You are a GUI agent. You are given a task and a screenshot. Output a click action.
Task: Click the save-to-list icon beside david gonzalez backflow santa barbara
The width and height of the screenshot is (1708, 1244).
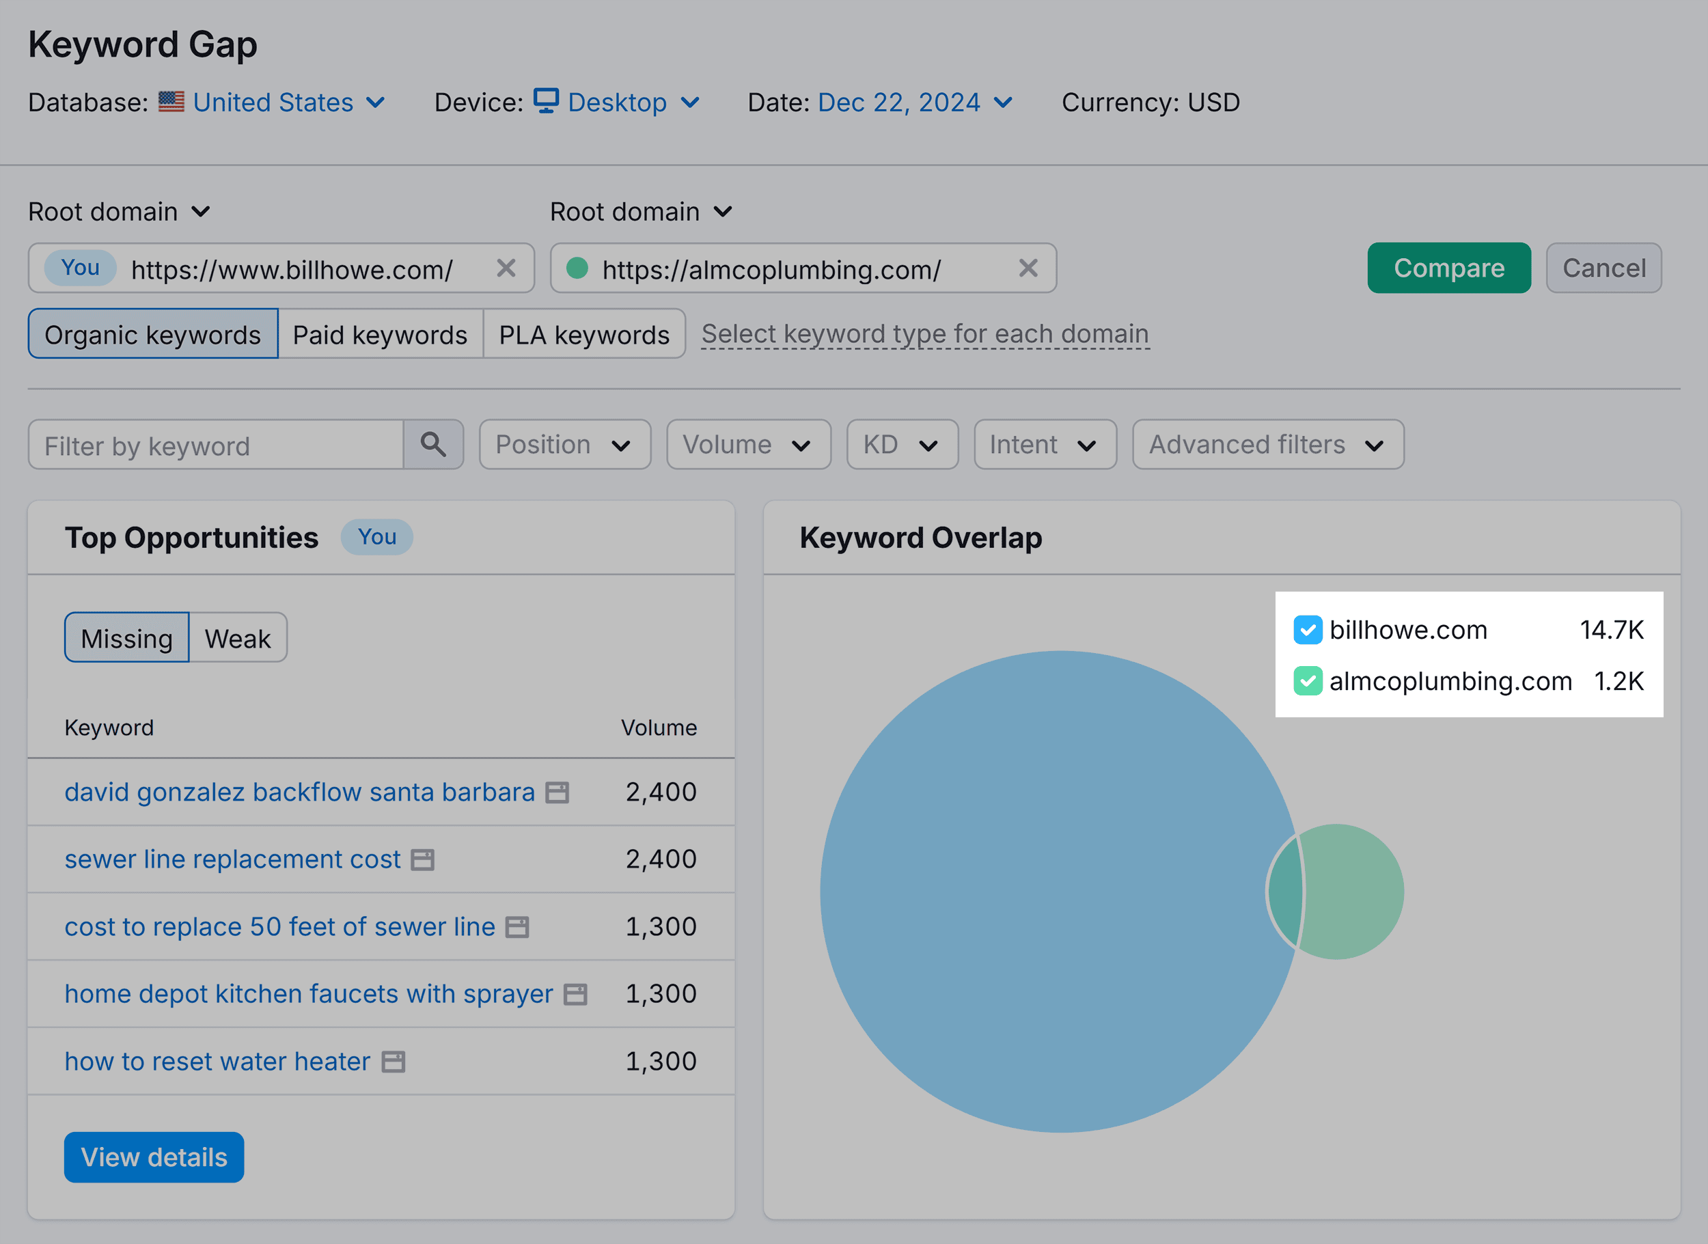557,792
